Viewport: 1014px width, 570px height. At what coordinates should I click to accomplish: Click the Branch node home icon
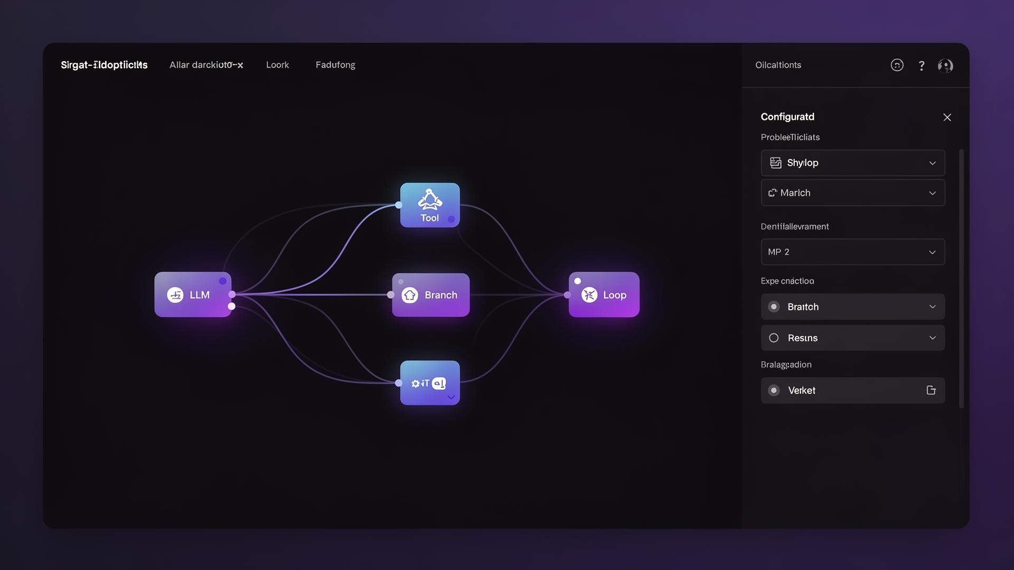[x=410, y=295]
